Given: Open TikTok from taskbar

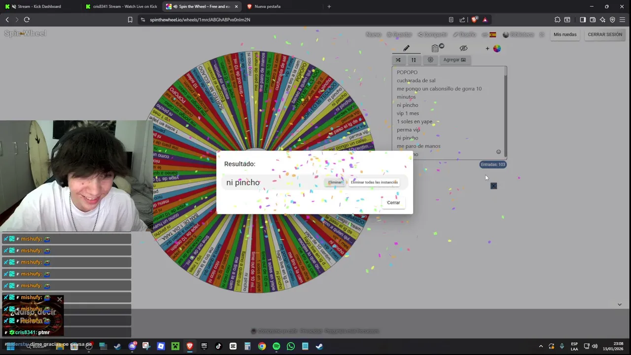Looking at the screenshot, I should [218, 346].
